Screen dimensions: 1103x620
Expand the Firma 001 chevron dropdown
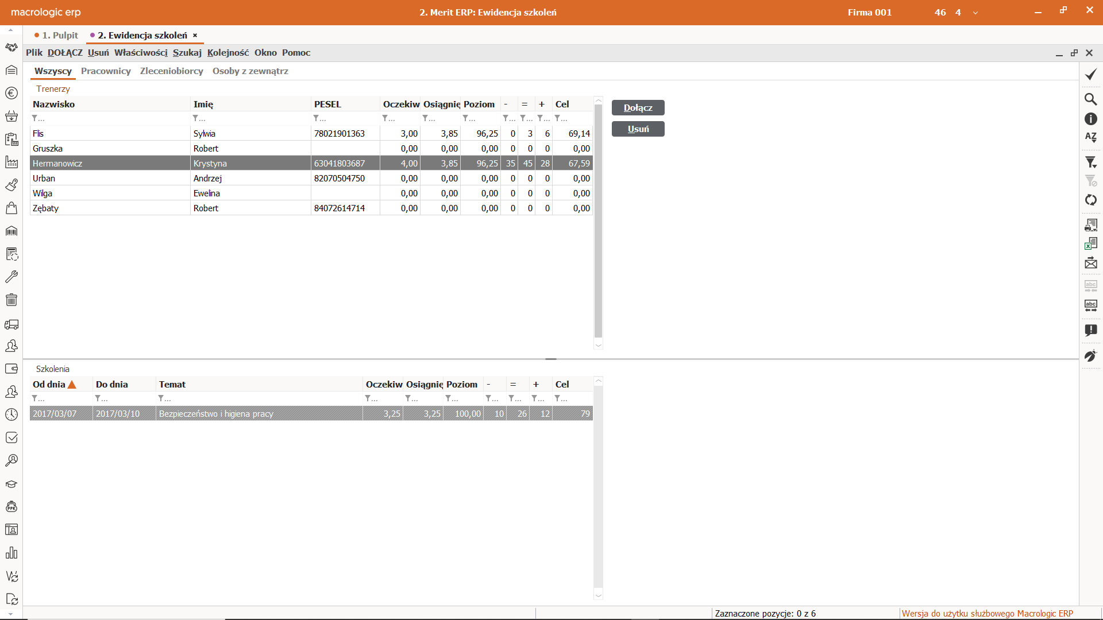point(975,13)
